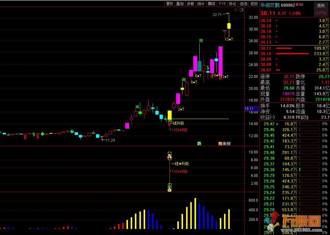Click the 市值 value 314.1亿
Viewport: 330px width, 235px height.
321,88
